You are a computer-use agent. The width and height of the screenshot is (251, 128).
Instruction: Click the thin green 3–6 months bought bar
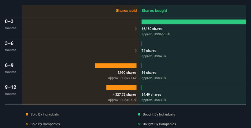click(x=142, y=44)
